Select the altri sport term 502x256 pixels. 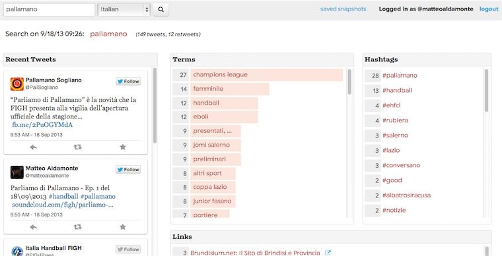(x=213, y=174)
